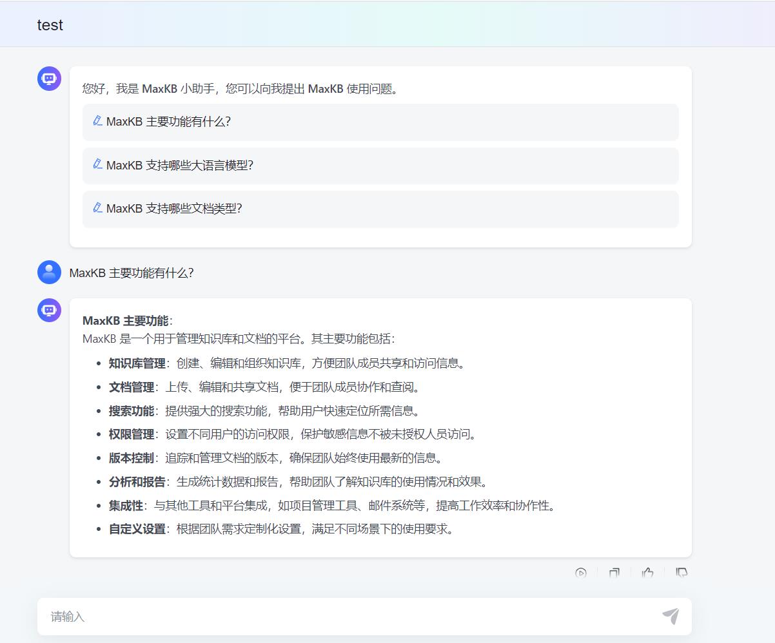Click the pencil icon beside MaxKB 支持哪些文档类型?
Image resolution: width=775 pixels, height=643 pixels.
(x=97, y=207)
